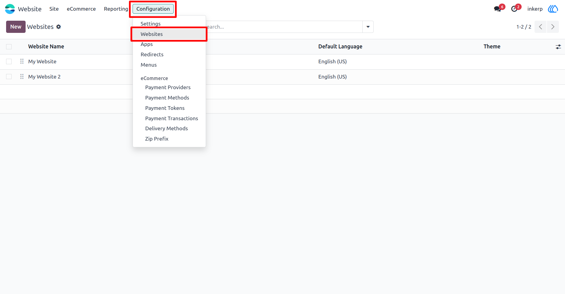Click the inkerp user menu
This screenshot has width=565, height=294.
[x=535, y=9]
